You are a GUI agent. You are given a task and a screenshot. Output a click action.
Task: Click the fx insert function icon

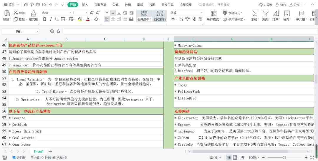tap(59, 31)
